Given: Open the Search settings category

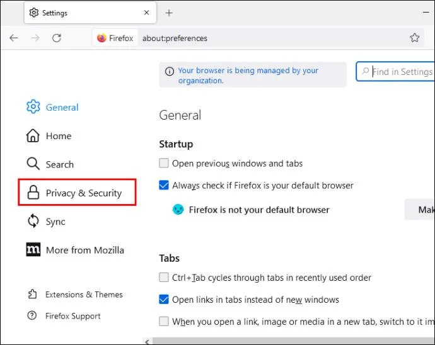Looking at the screenshot, I should pyautogui.click(x=50, y=164).
